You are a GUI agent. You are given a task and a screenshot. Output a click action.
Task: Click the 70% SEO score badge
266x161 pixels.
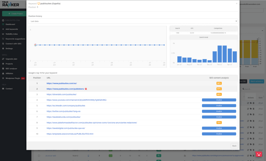click(219, 122)
